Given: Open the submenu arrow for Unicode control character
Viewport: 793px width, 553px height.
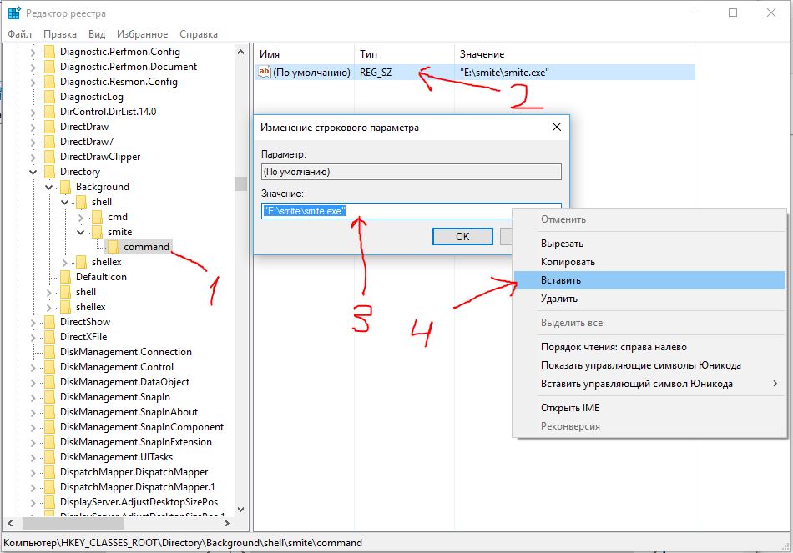Looking at the screenshot, I should (775, 384).
